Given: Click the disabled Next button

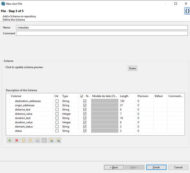Looking at the screenshot, I should click(134, 167).
